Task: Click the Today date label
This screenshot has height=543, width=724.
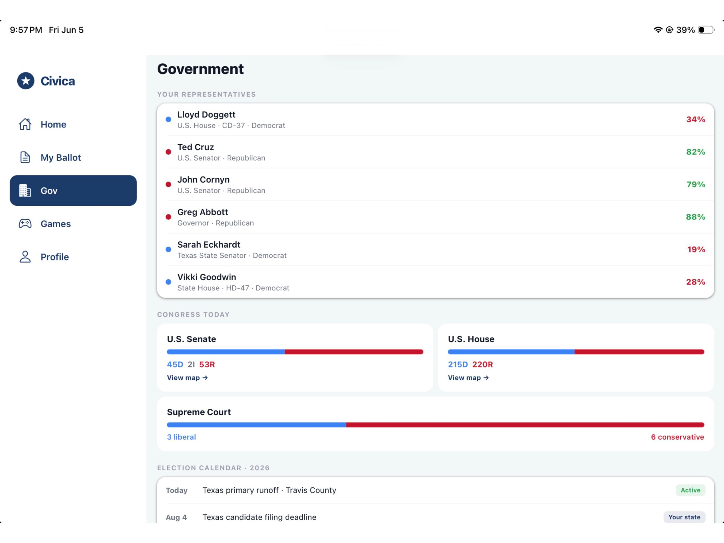Action: click(177, 490)
